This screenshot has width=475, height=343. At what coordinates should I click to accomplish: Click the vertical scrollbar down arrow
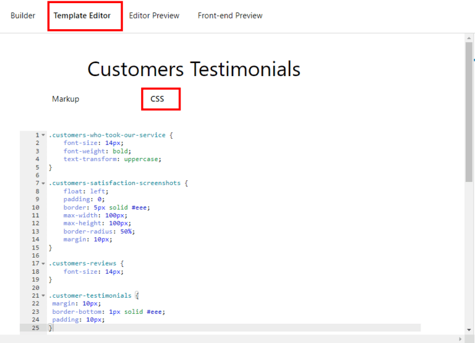(469, 330)
